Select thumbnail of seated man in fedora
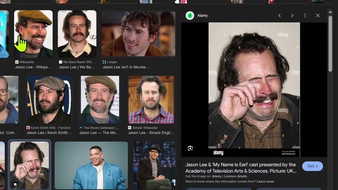338x190 pixels. click(x=154, y=165)
